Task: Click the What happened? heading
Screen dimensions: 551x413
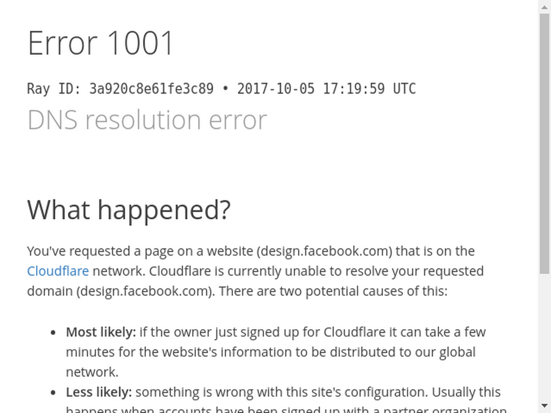Action: pyautogui.click(x=129, y=210)
